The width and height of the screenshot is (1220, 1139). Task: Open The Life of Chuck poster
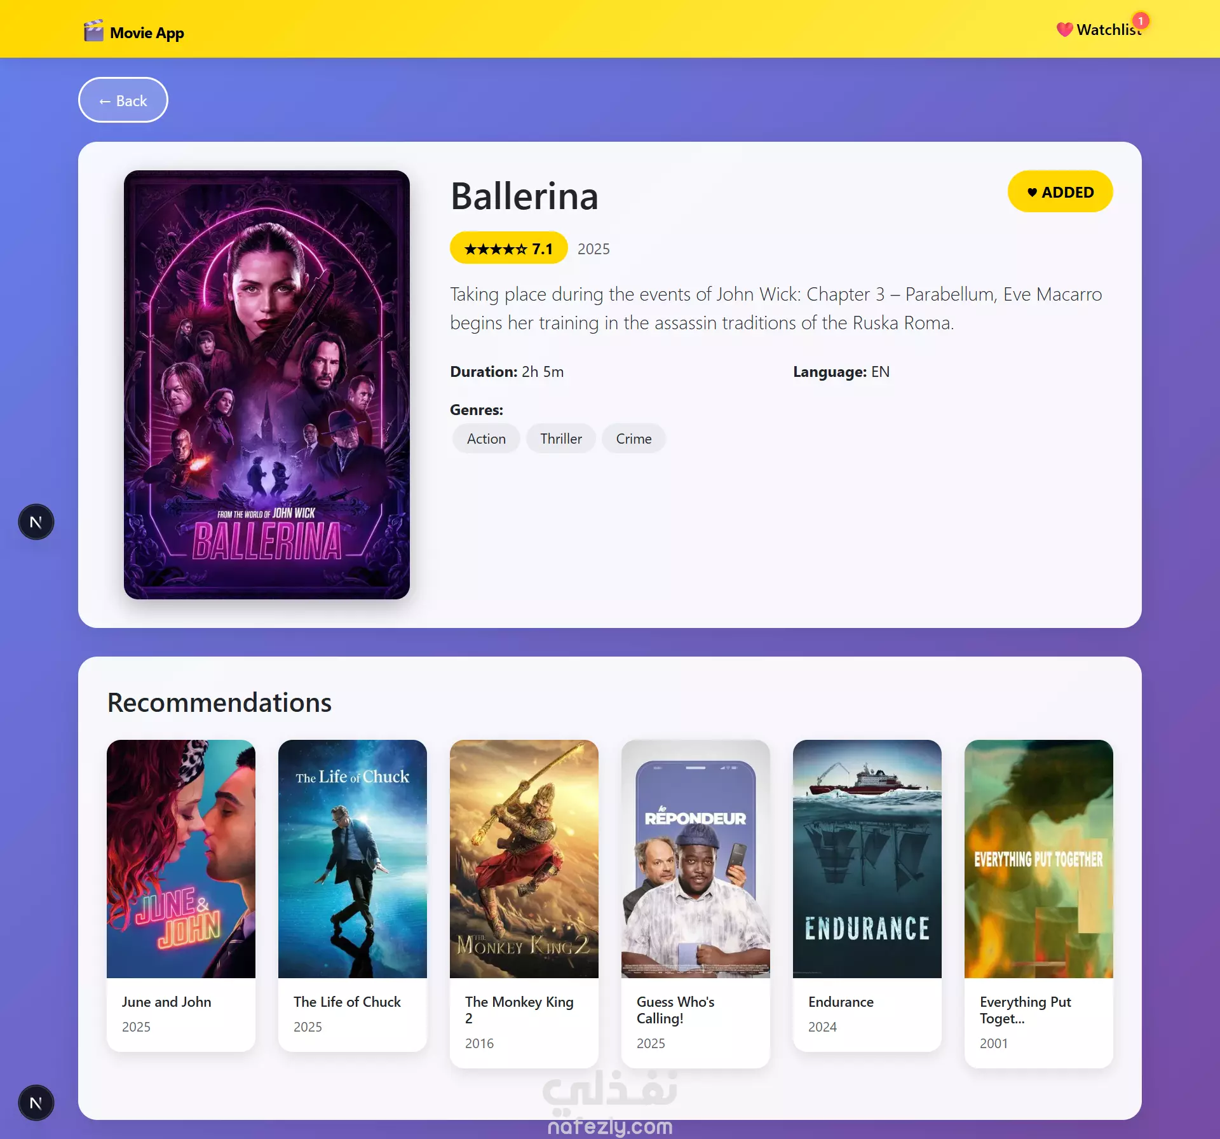[353, 859]
